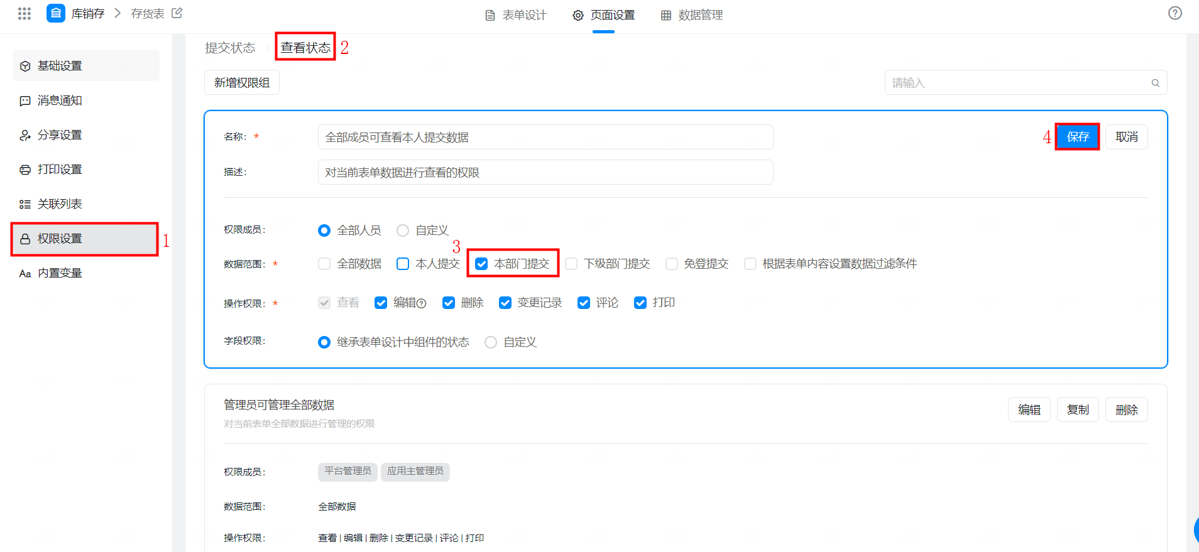The width and height of the screenshot is (1199, 552).
Task: Select the 全部人员 radio button
Action: tap(324, 230)
